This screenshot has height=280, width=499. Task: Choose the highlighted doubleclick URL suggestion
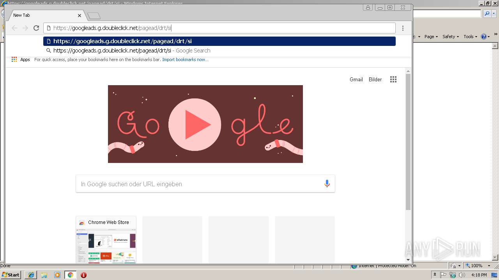pyautogui.click(x=219, y=41)
